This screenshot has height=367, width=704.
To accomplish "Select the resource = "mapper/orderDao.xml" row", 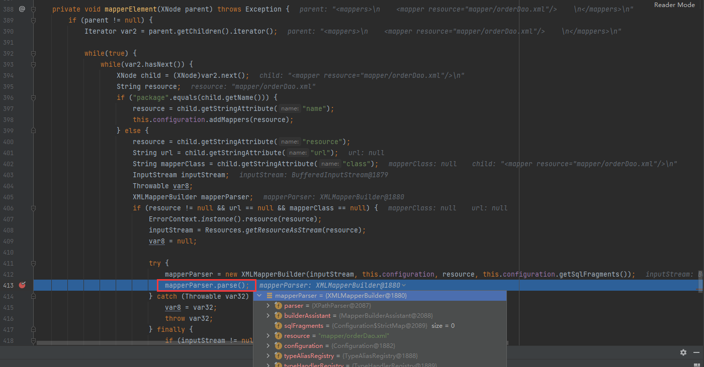I will (380, 336).
